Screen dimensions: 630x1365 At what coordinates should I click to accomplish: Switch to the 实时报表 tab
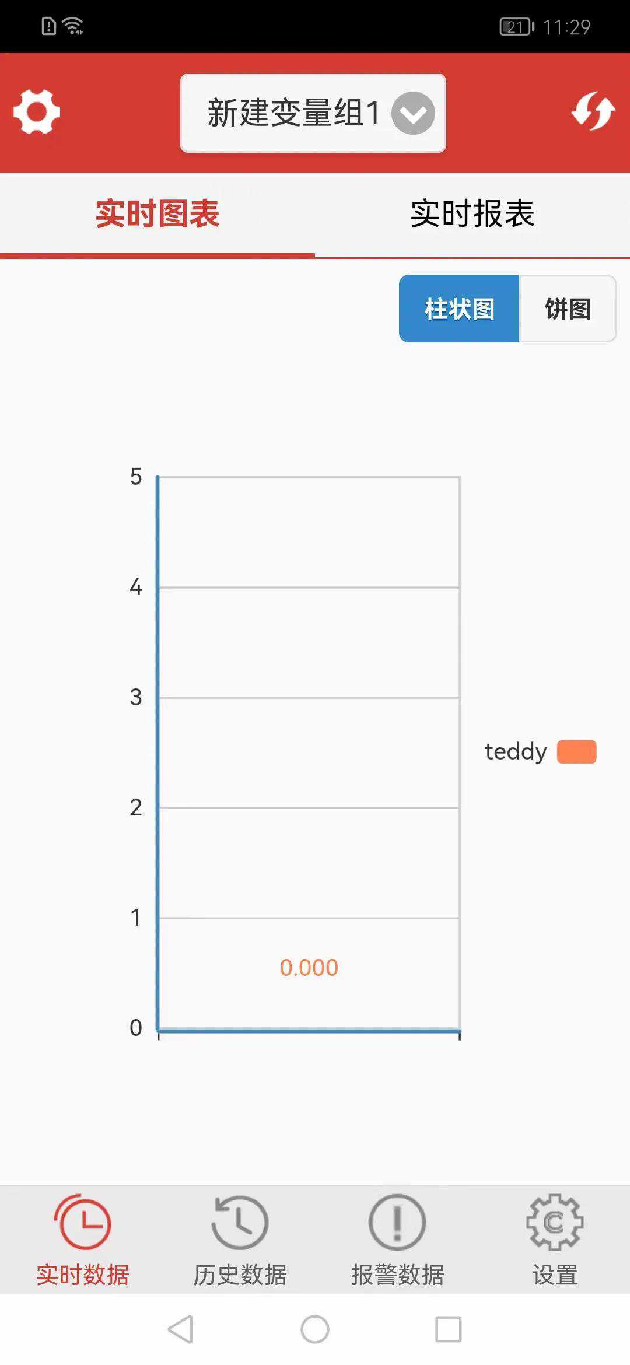(x=473, y=213)
